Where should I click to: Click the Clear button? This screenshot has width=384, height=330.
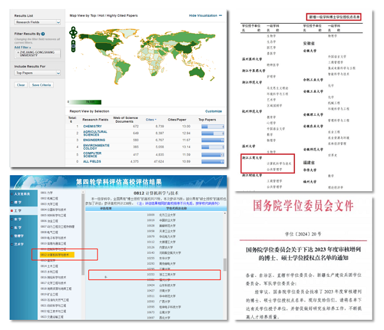tap(20, 85)
